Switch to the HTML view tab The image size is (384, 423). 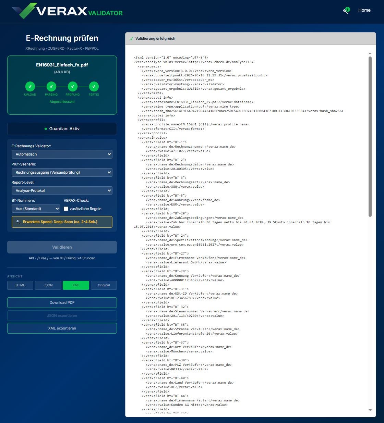pyautogui.click(x=20, y=285)
